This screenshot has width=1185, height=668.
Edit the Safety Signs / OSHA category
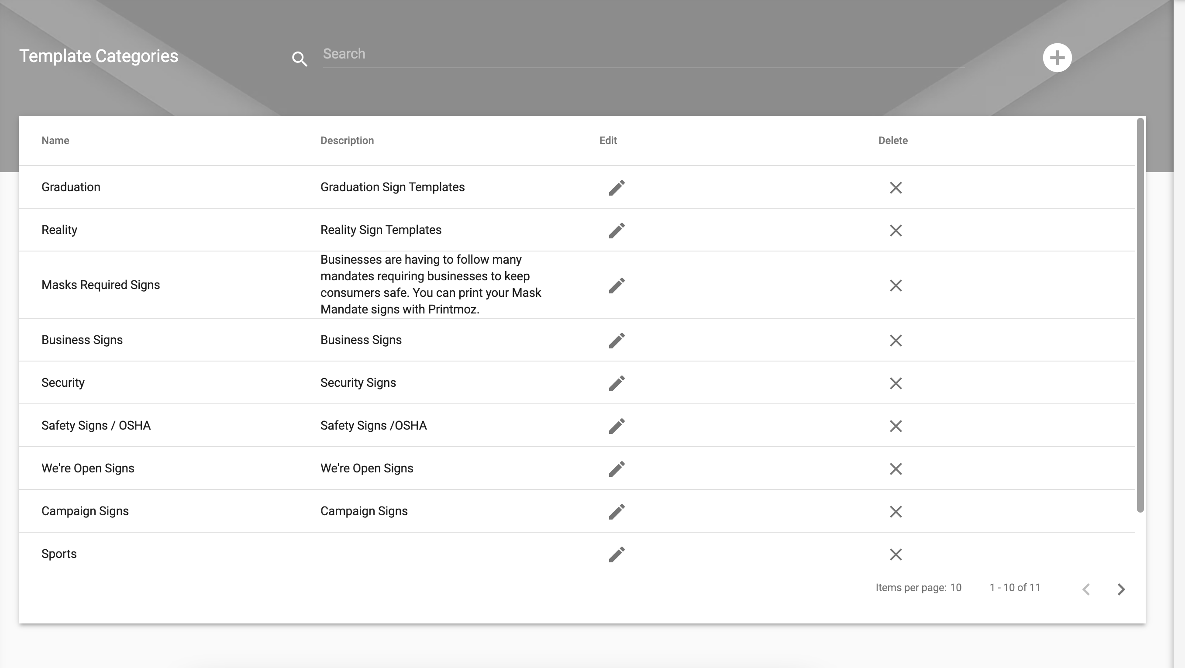(x=617, y=426)
